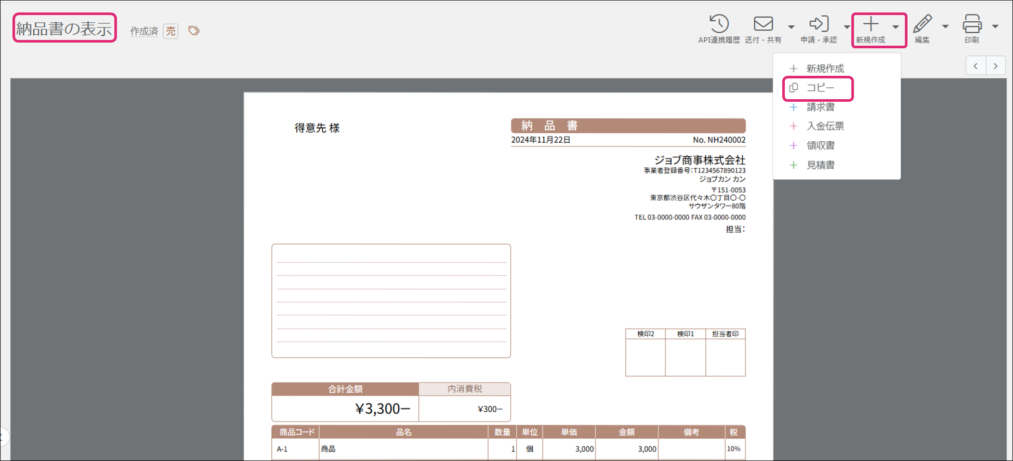Click the tag icon beside 作成済
The image size is (1013, 461).
(194, 31)
